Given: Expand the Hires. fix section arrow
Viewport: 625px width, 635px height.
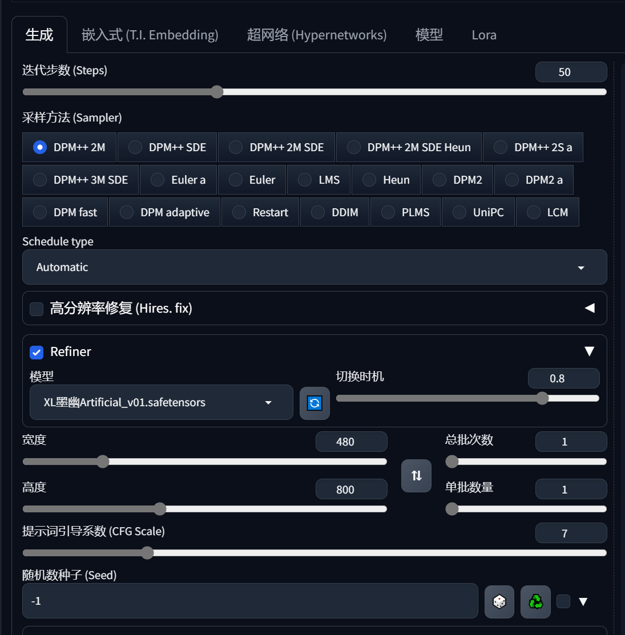Looking at the screenshot, I should pos(590,308).
